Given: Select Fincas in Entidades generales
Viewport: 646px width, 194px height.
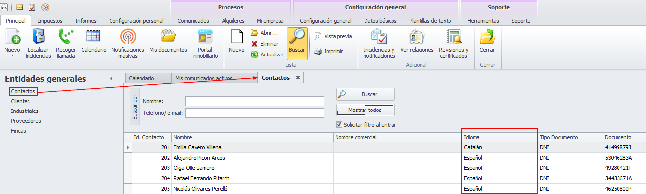Looking at the screenshot, I should click(18, 131).
